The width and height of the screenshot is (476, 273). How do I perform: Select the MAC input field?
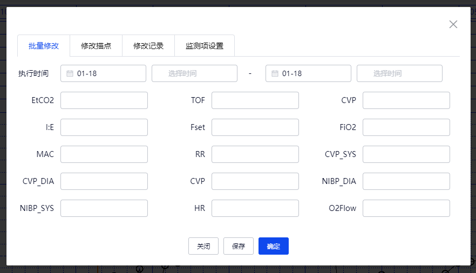pyautogui.click(x=104, y=154)
